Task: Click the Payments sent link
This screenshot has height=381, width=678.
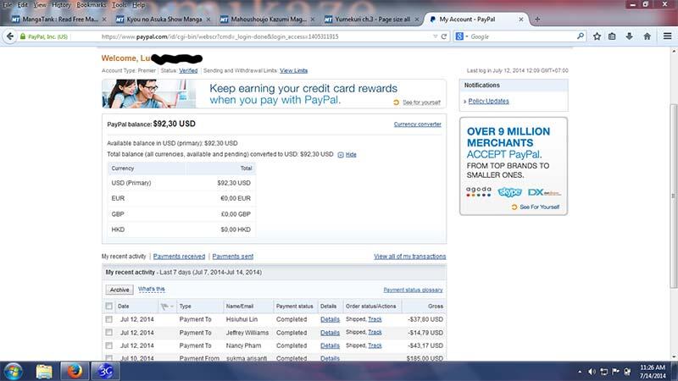Action: coord(232,257)
